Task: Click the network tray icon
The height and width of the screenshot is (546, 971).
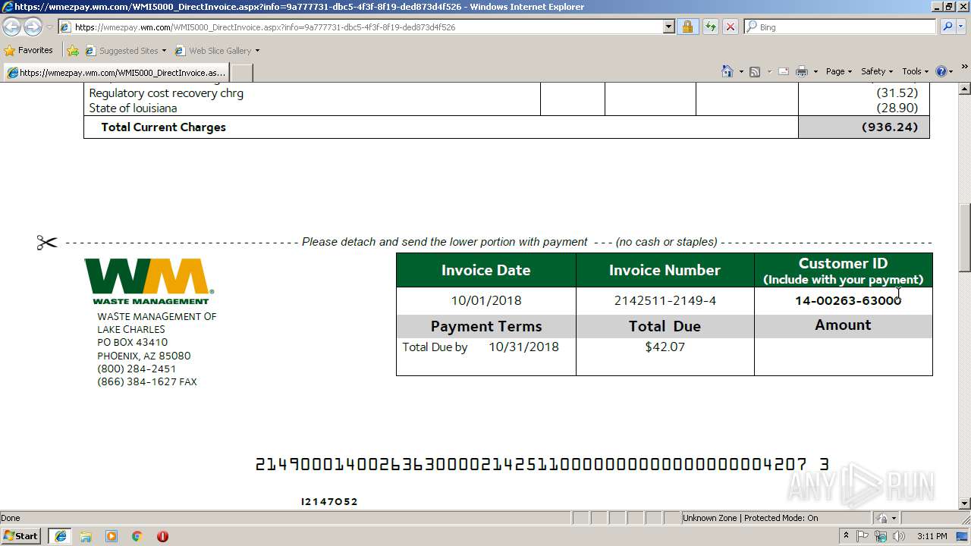Action: (881, 536)
